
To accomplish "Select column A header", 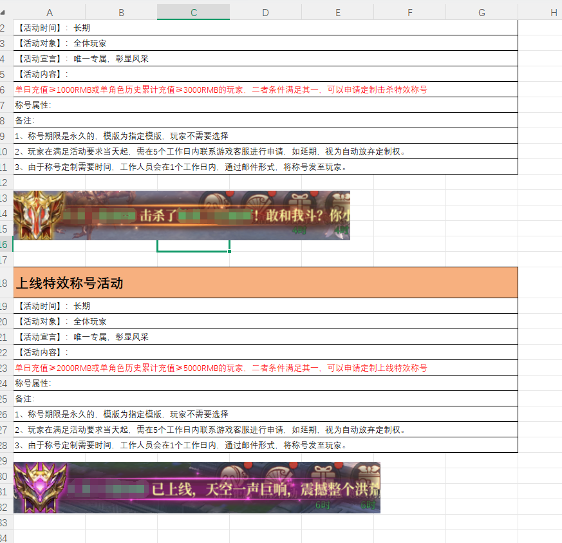I will [x=50, y=12].
